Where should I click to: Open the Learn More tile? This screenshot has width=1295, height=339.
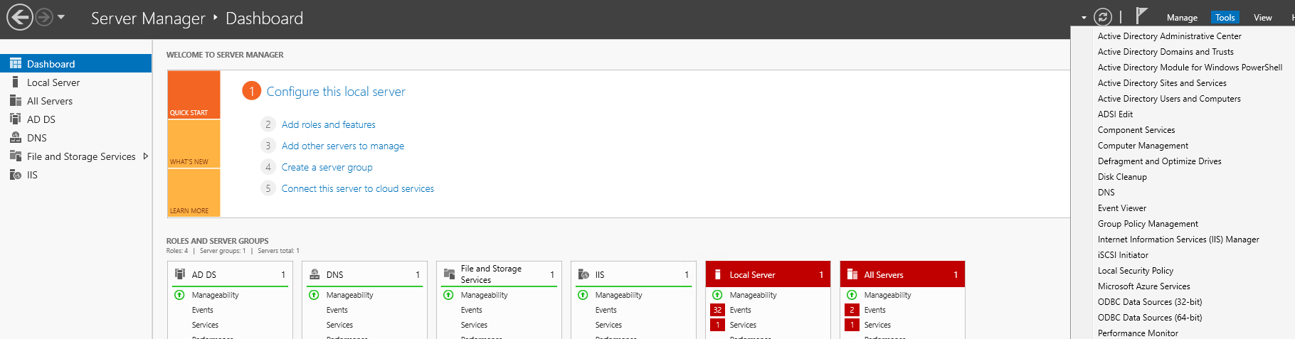(x=194, y=193)
